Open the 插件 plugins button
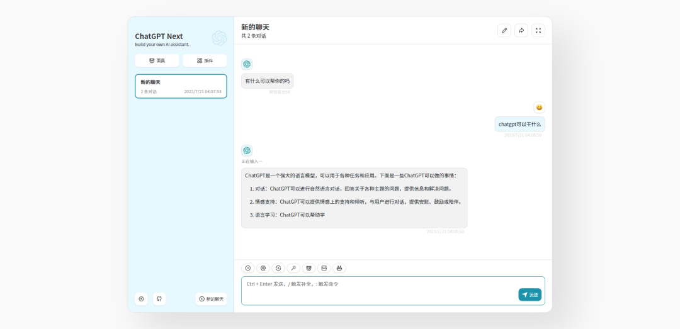Image resolution: width=680 pixels, height=329 pixels. pos(205,60)
